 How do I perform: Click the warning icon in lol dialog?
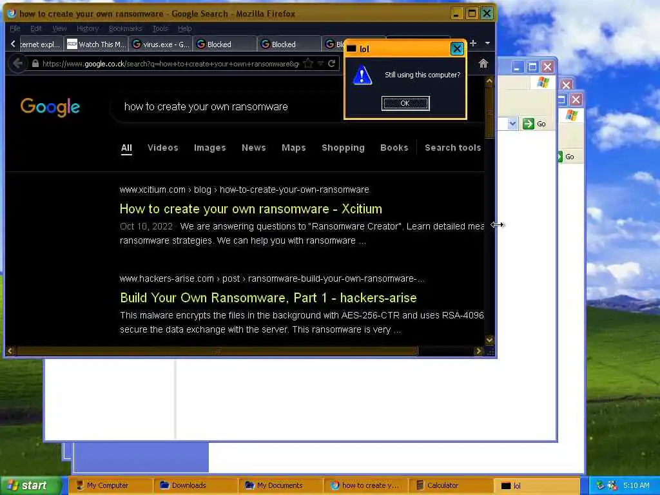tap(362, 76)
